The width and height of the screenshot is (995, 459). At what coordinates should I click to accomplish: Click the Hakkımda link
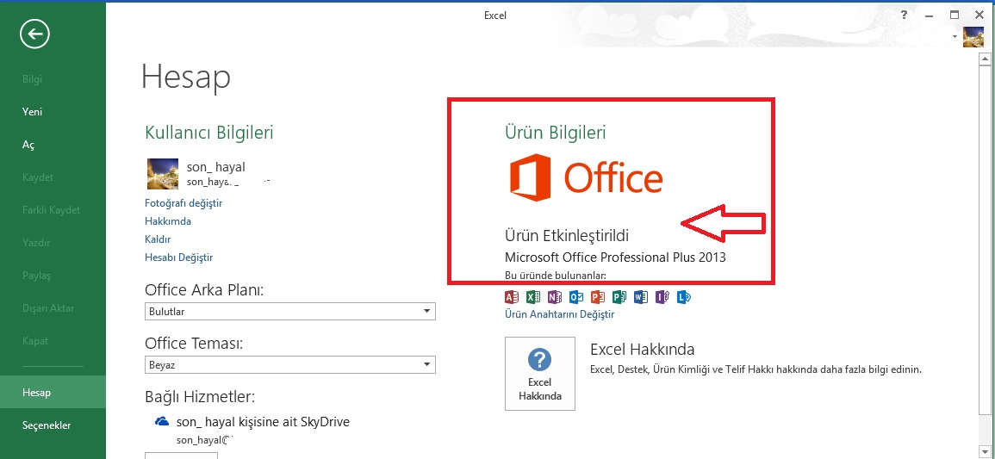click(167, 221)
